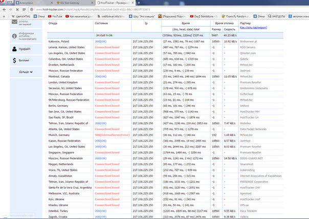Open the webforever.info bookmark
This screenshot has width=309, height=219.
coord(111,16)
